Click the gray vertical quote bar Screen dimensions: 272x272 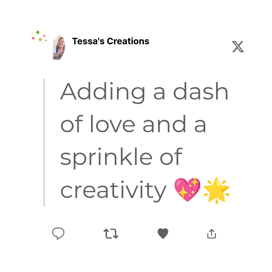[x=44, y=142]
